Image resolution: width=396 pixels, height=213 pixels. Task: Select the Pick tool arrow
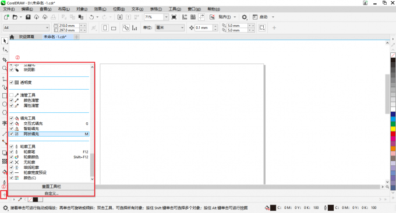5,41
